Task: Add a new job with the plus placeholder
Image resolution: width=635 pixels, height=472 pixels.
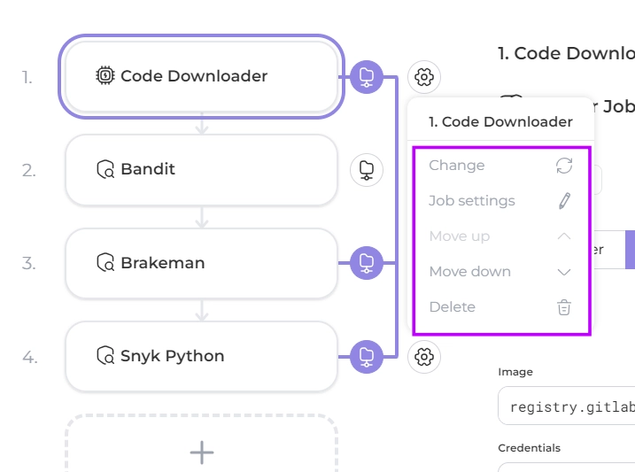Action: click(202, 452)
